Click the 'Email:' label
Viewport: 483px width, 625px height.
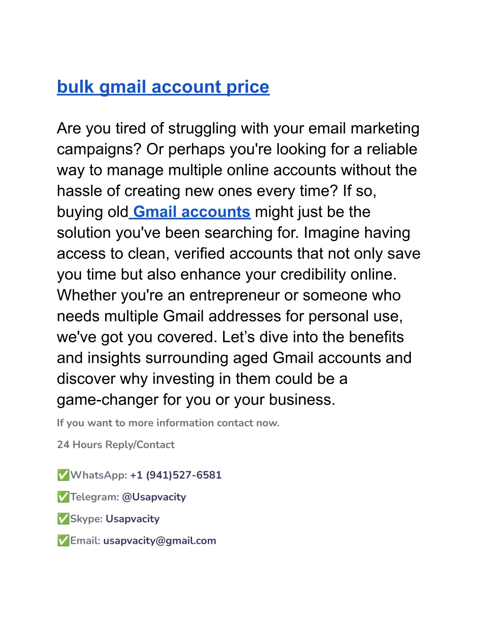pos(85,541)
